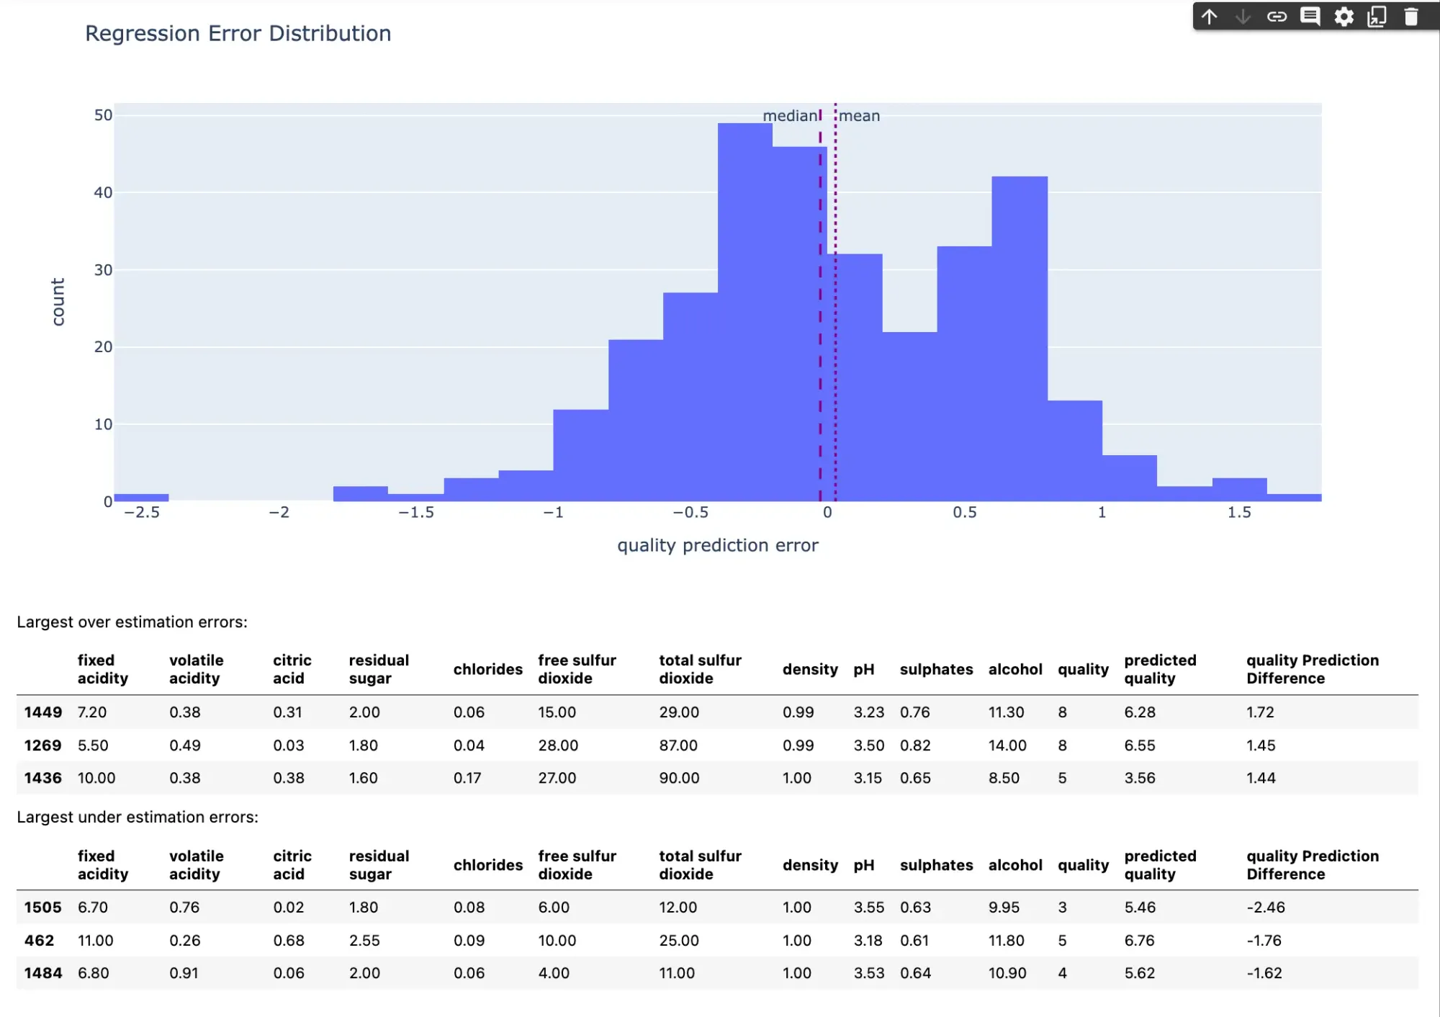1440x1017 pixels.
Task: Click the 40 tick on the y-axis
Action: [103, 192]
